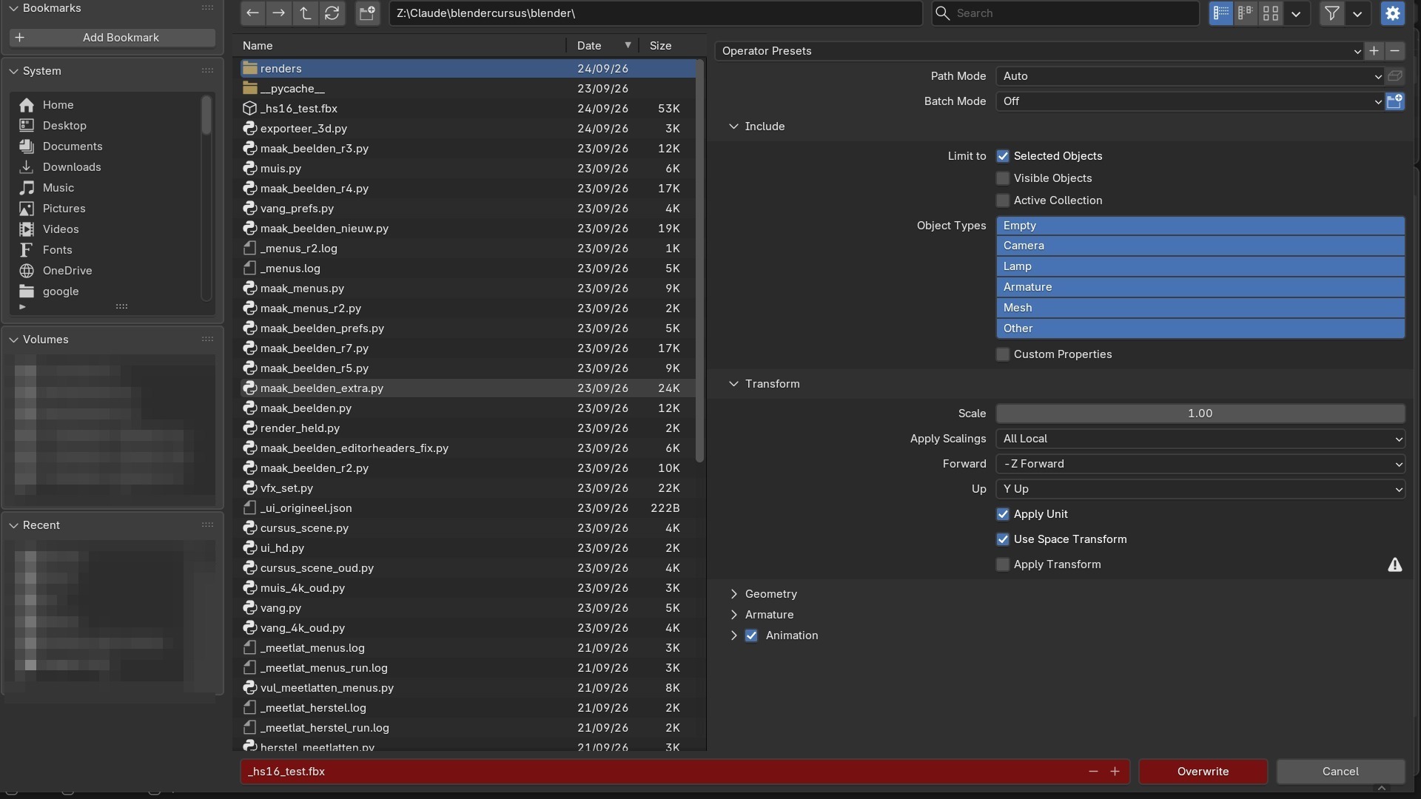Image resolution: width=1421 pixels, height=799 pixels.
Task: Open the Path Mode dropdown
Action: click(x=1190, y=76)
